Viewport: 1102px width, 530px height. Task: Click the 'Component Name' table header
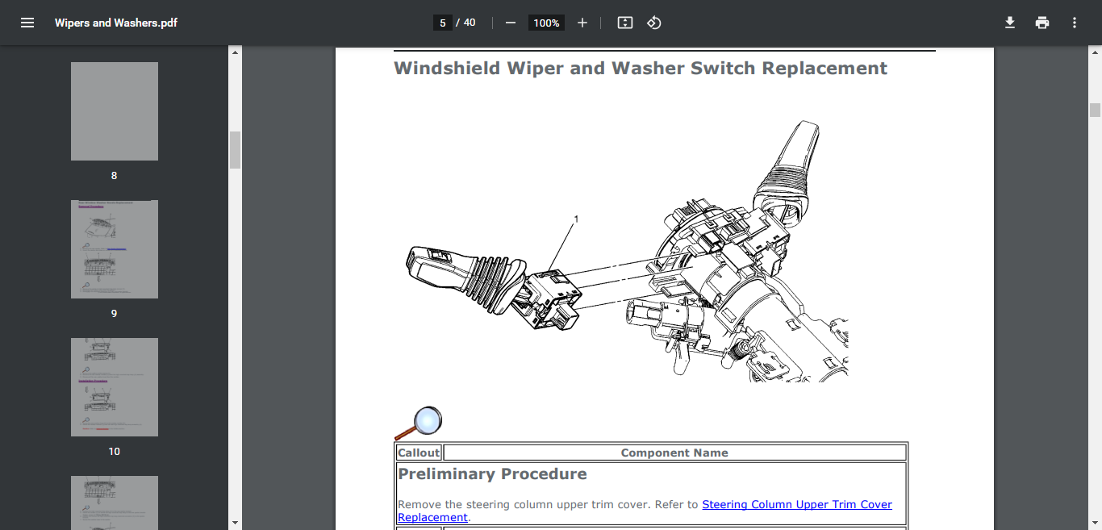point(674,453)
